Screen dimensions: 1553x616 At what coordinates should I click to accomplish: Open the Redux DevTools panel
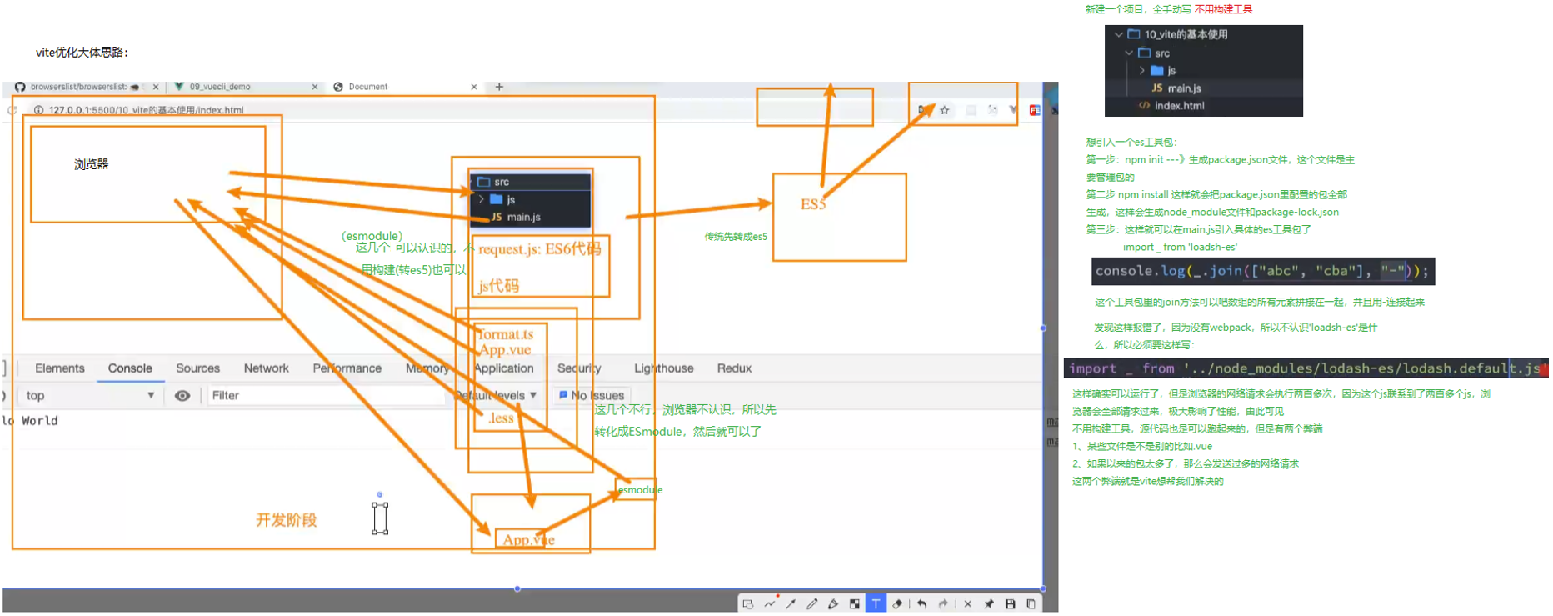(x=734, y=368)
